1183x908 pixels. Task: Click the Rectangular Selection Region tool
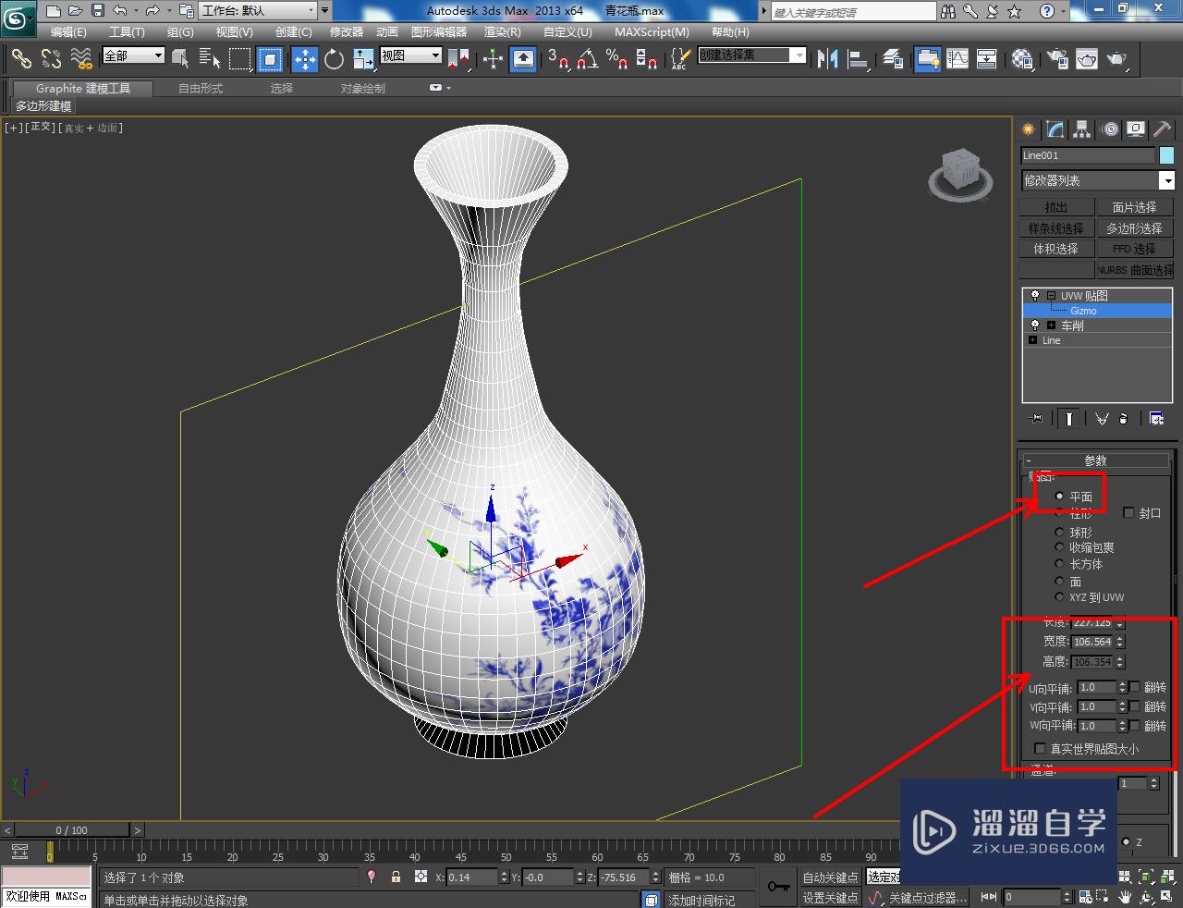coord(240,59)
